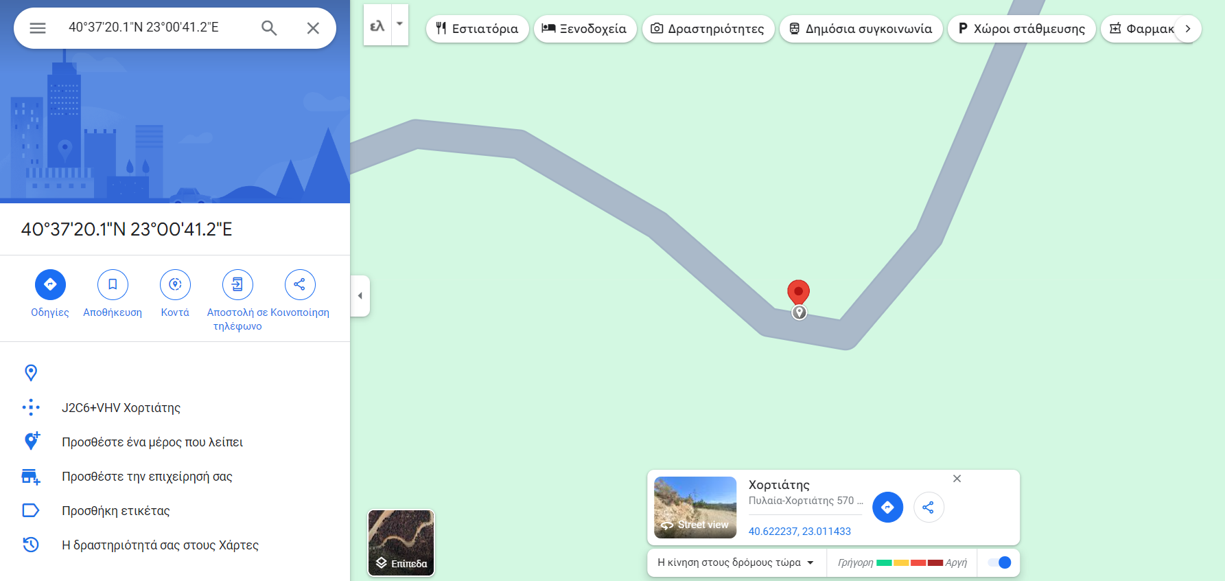This screenshot has width=1225, height=581.
Task: Open the Street view thumbnail
Action: click(695, 508)
